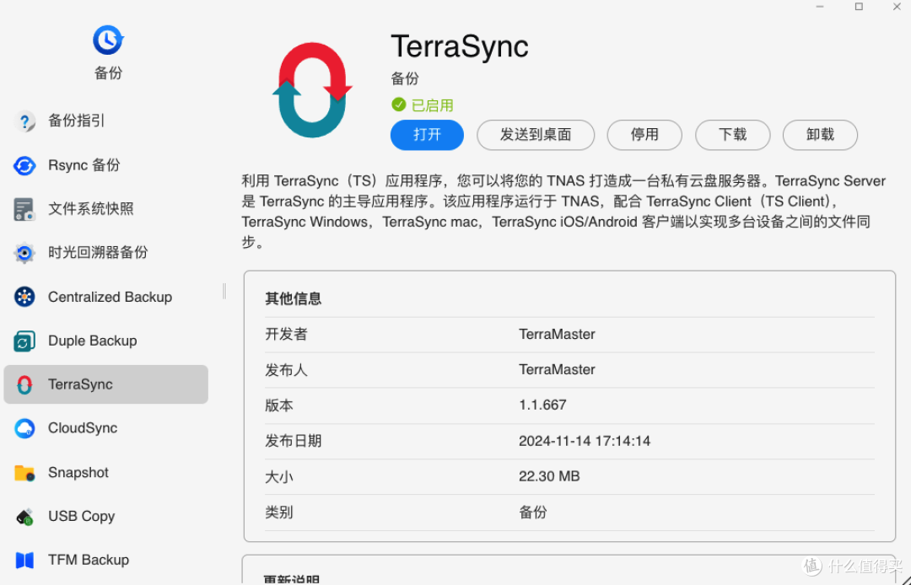Click the 类别 value 备份
The height and width of the screenshot is (585, 911).
click(533, 513)
